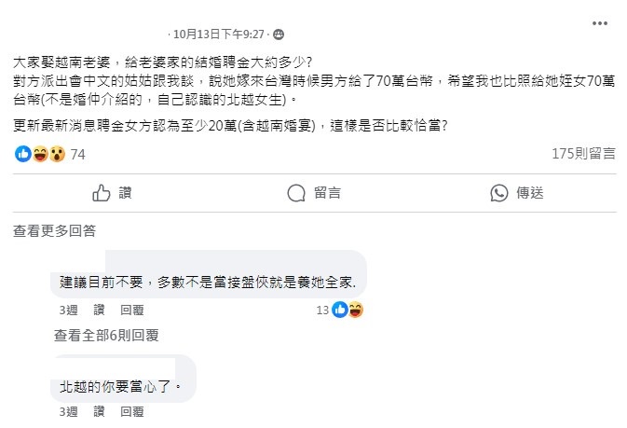Screen dimensions: 627x428
Task: Click the first comment's 3週 timestamp
Action: (69, 310)
